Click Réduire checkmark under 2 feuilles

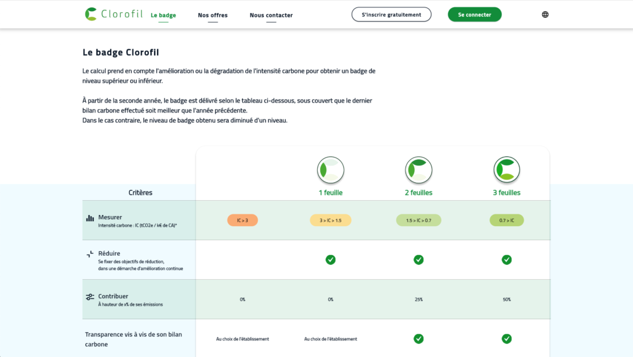418,259
